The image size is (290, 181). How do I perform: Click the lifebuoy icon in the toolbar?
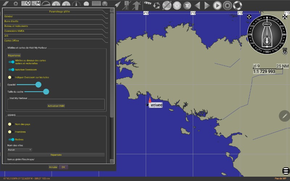coord(237,5)
